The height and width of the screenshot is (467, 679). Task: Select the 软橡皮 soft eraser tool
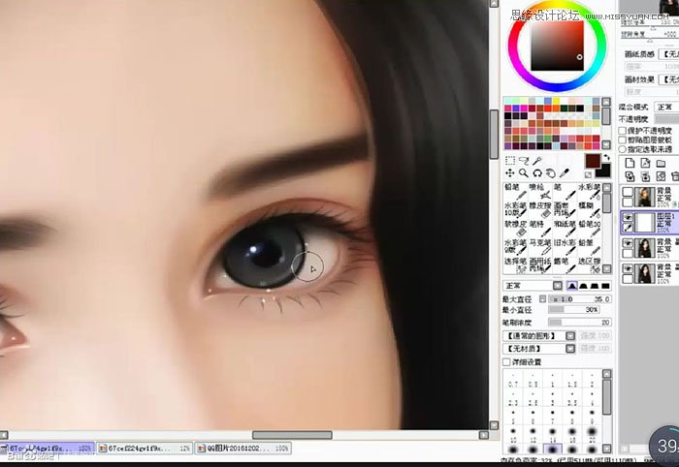pyautogui.click(x=515, y=229)
